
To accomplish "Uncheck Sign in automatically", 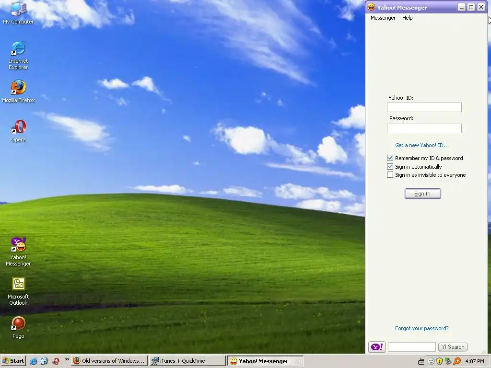I will (390, 166).
